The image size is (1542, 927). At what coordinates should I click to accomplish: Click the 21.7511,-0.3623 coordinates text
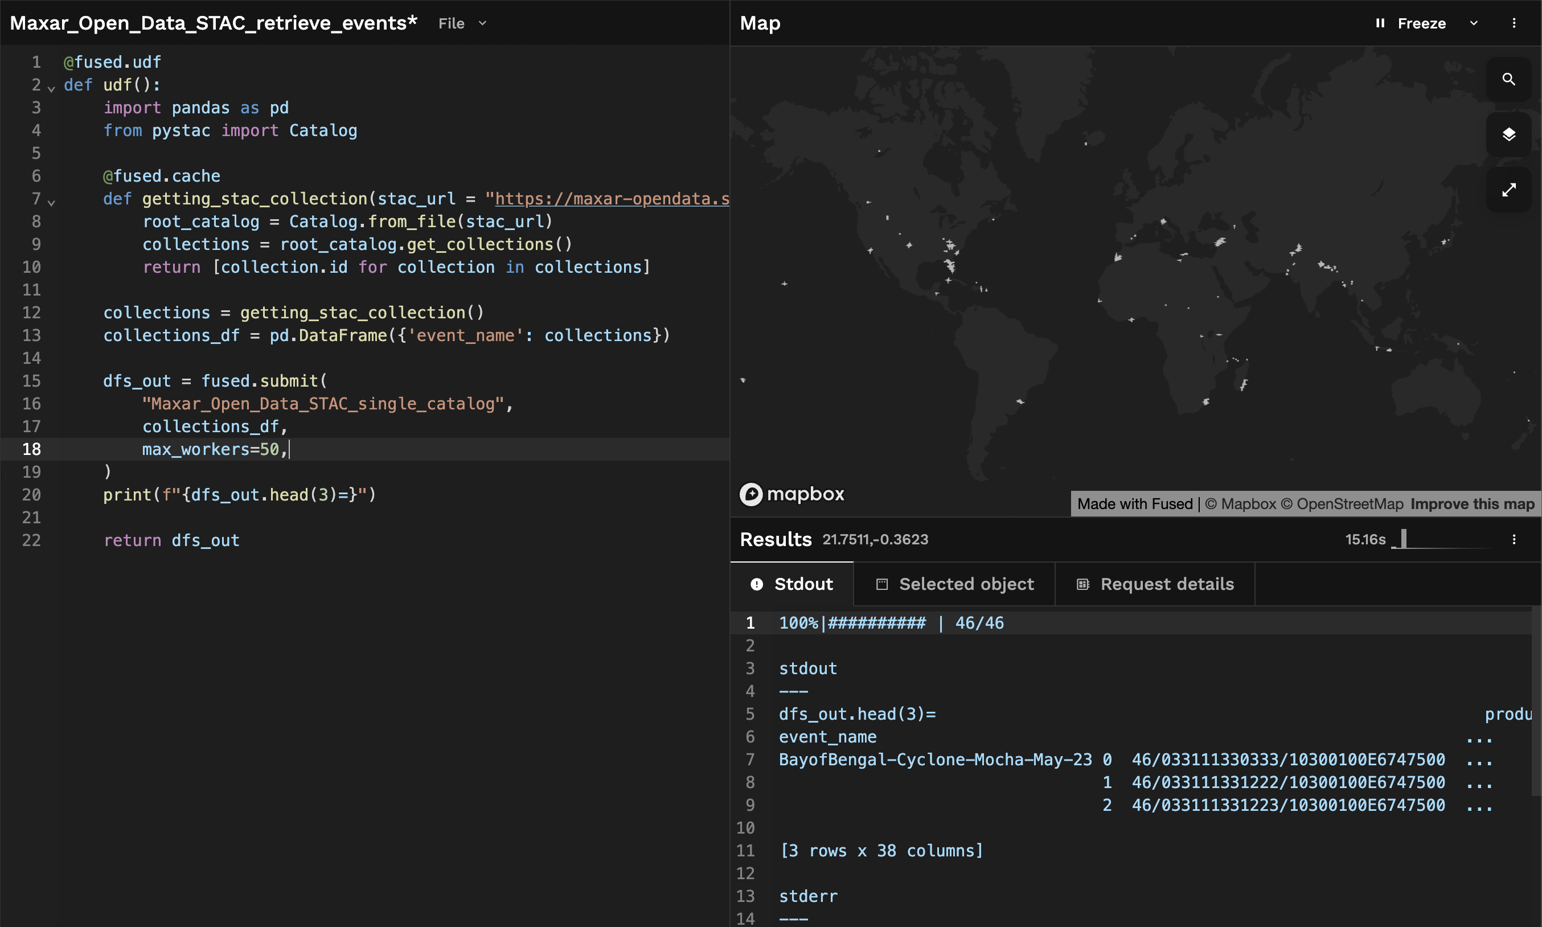pyautogui.click(x=875, y=539)
